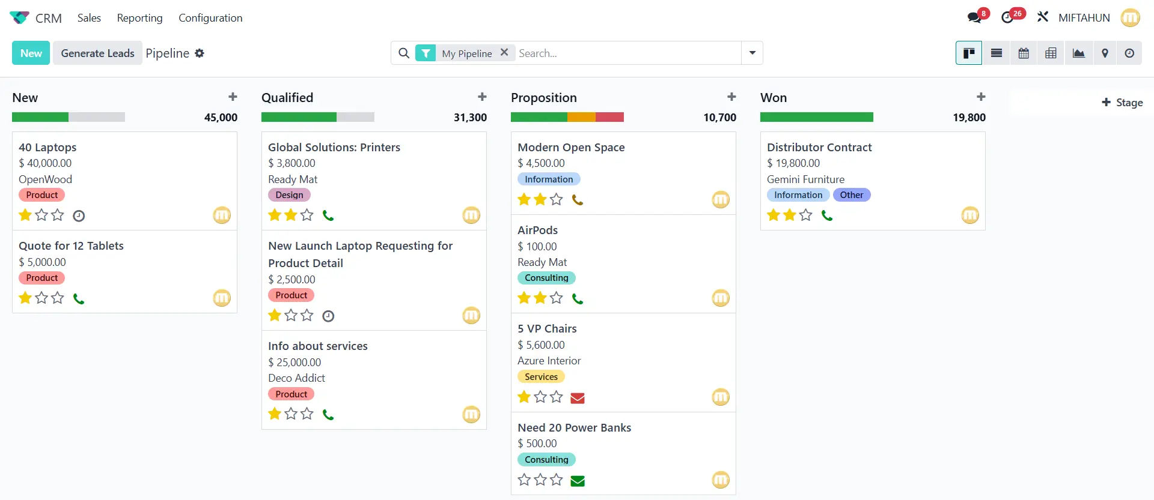Open the graph view

click(1078, 53)
